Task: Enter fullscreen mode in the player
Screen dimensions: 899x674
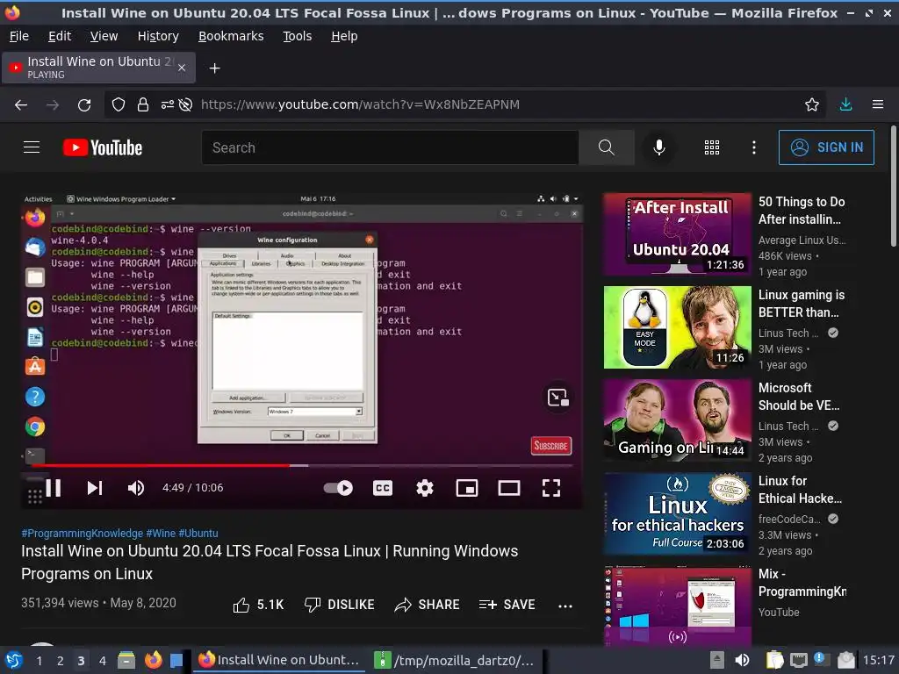Action: [551, 488]
